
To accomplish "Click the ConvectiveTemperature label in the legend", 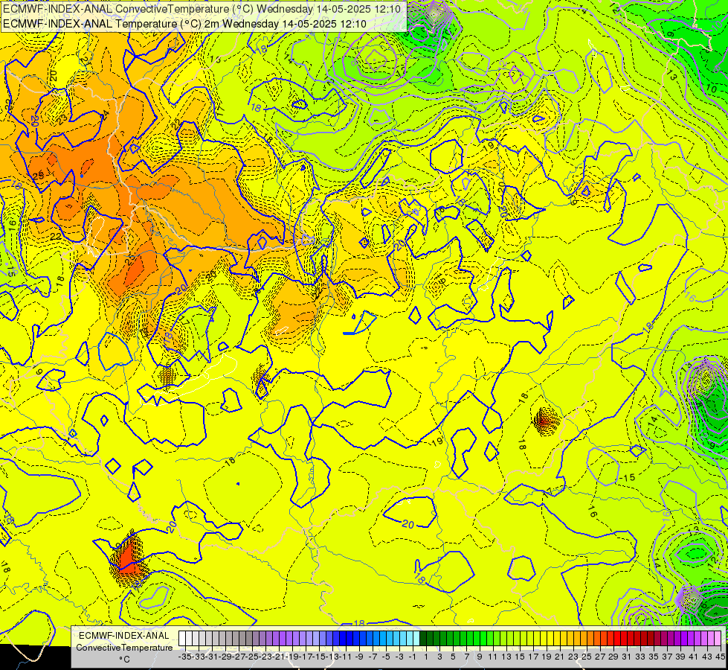I will pos(124,647).
